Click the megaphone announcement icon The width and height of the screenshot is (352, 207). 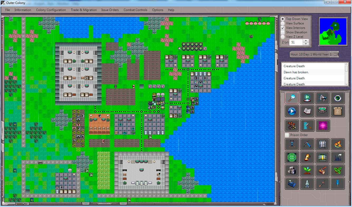click(x=322, y=98)
